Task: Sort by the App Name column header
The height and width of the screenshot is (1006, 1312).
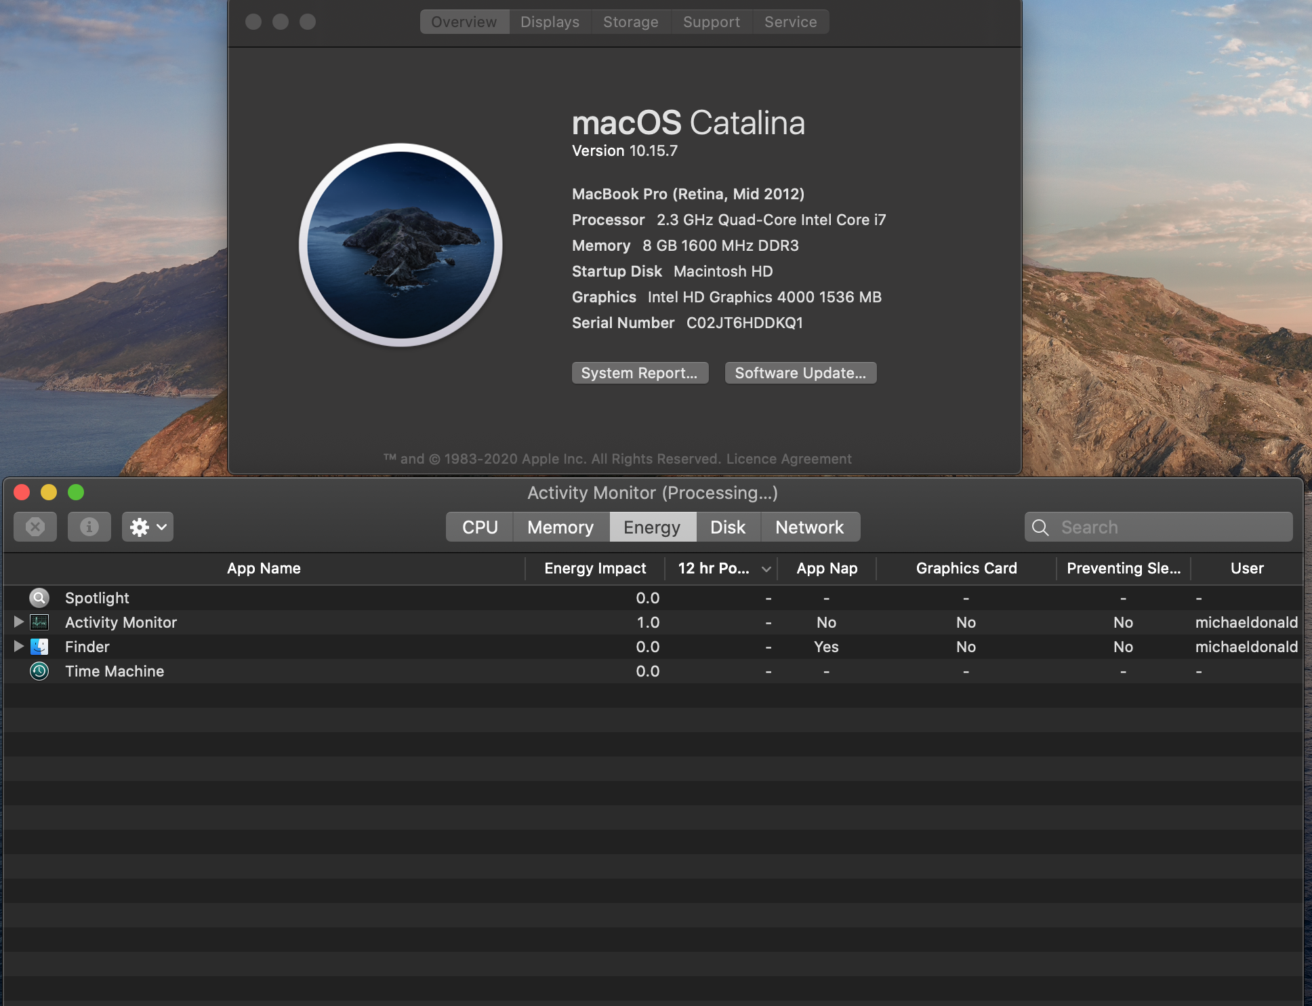Action: pyautogui.click(x=264, y=569)
